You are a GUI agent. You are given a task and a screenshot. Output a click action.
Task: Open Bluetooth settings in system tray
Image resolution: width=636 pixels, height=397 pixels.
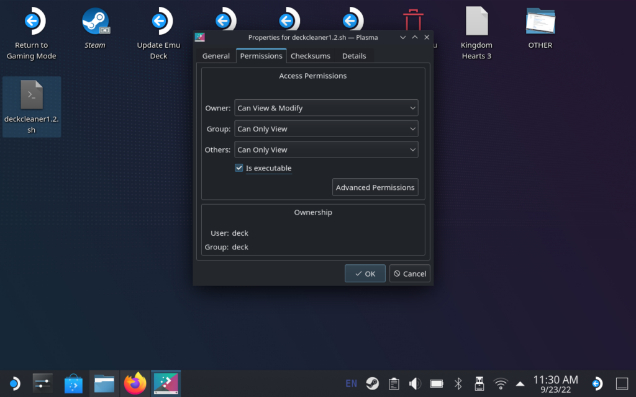click(458, 383)
